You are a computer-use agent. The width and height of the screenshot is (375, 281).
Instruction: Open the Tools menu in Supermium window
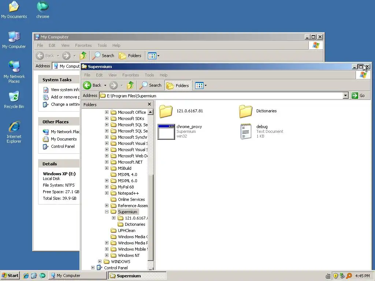click(149, 75)
